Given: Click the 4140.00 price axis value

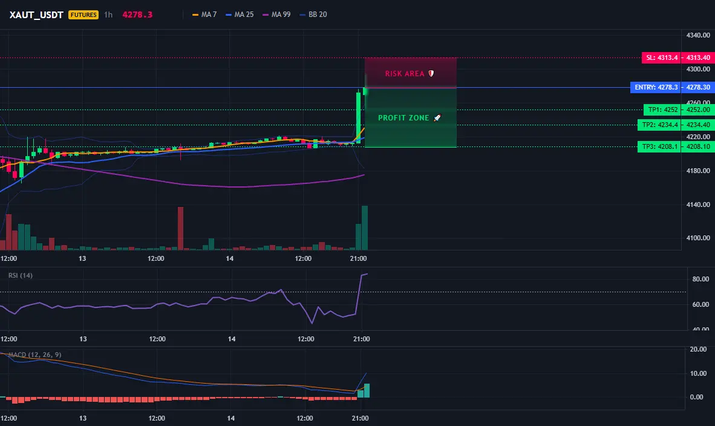Looking at the screenshot, I should click(x=698, y=205).
